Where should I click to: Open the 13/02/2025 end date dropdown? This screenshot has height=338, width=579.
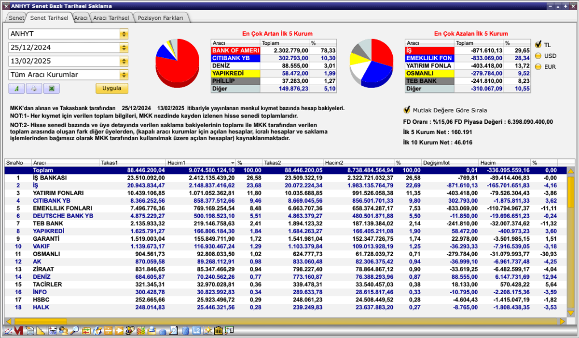pyautogui.click(x=124, y=61)
